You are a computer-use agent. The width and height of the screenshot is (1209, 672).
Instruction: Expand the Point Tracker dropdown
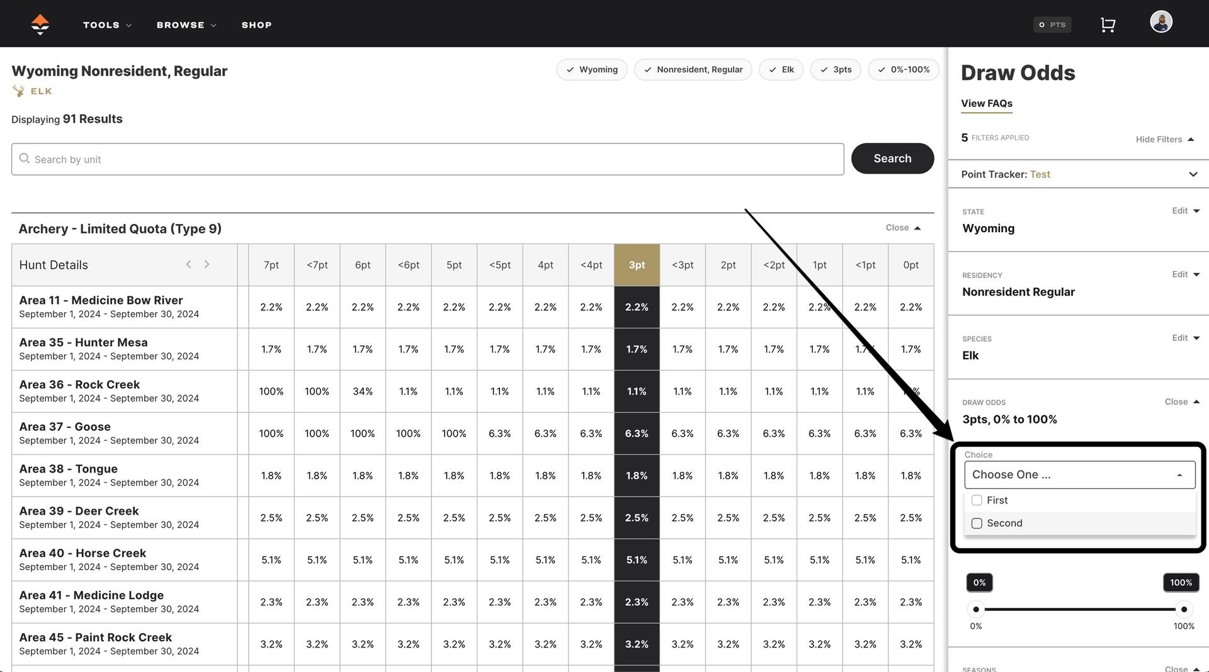click(1192, 174)
